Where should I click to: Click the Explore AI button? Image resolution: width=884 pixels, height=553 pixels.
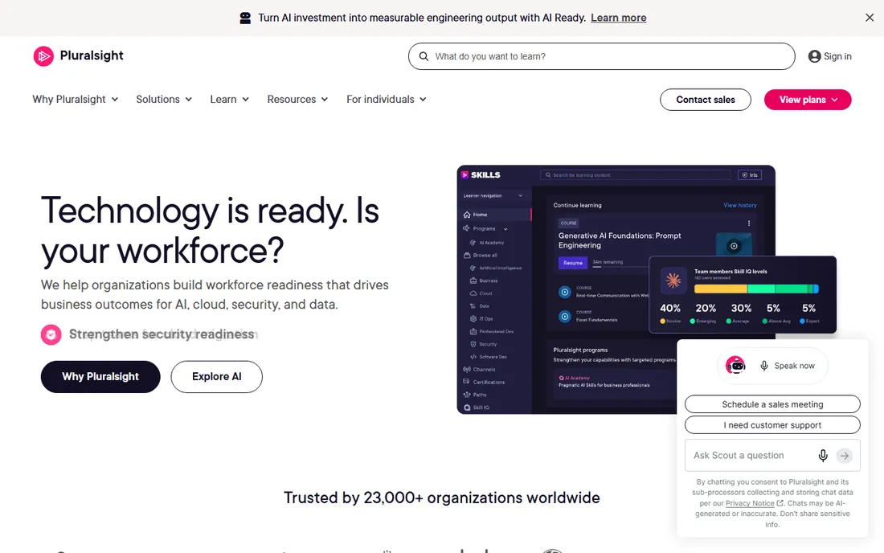[x=216, y=376]
